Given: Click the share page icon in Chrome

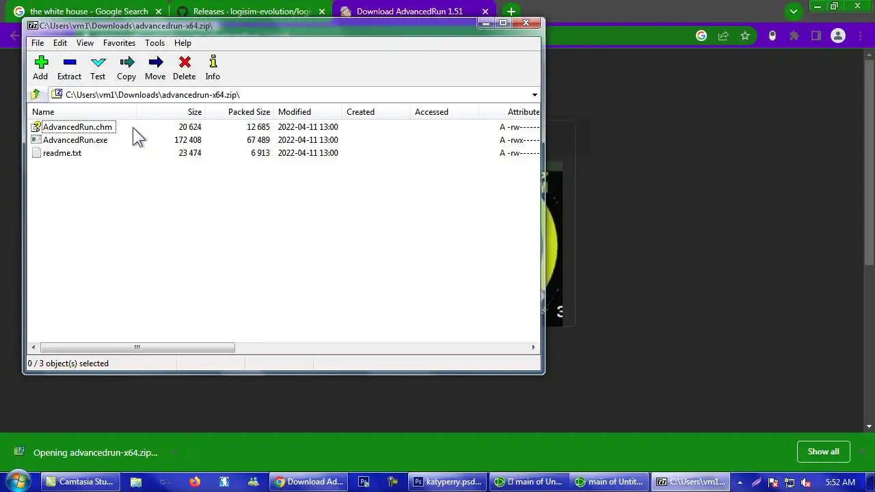Looking at the screenshot, I should tap(723, 36).
